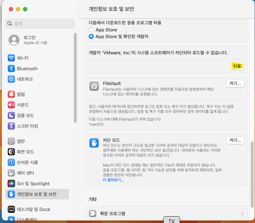Click the search magnifier icon
Viewport: 255px width, 223px height.
tap(10, 24)
